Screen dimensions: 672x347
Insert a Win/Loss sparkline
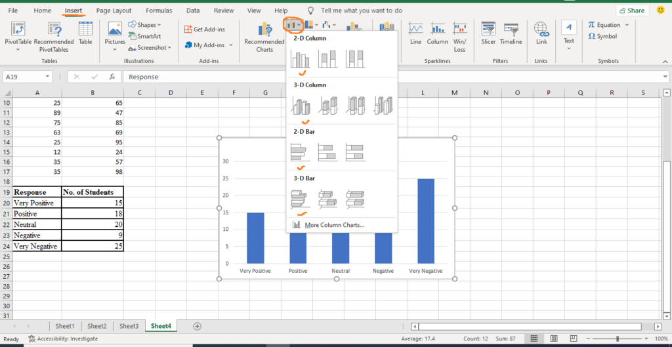(x=459, y=37)
